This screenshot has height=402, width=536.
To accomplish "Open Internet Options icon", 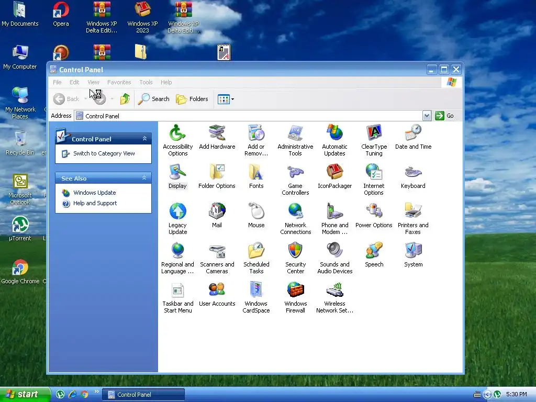I will (374, 179).
